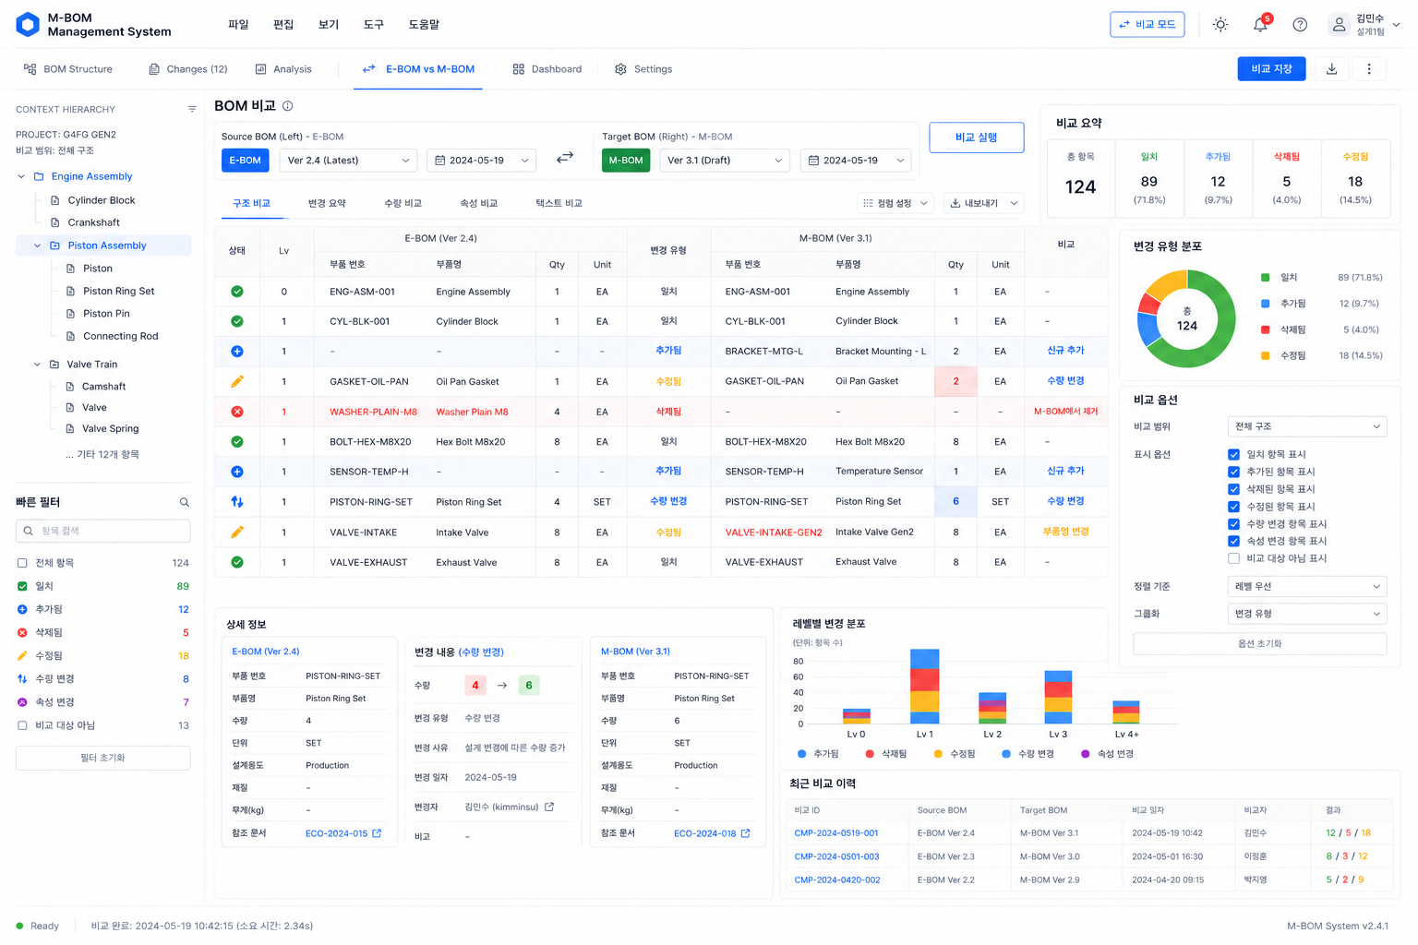The height and width of the screenshot is (945, 1418).
Task: Open the Ver 2.4 (Latest) version dropdown
Action: 348,161
